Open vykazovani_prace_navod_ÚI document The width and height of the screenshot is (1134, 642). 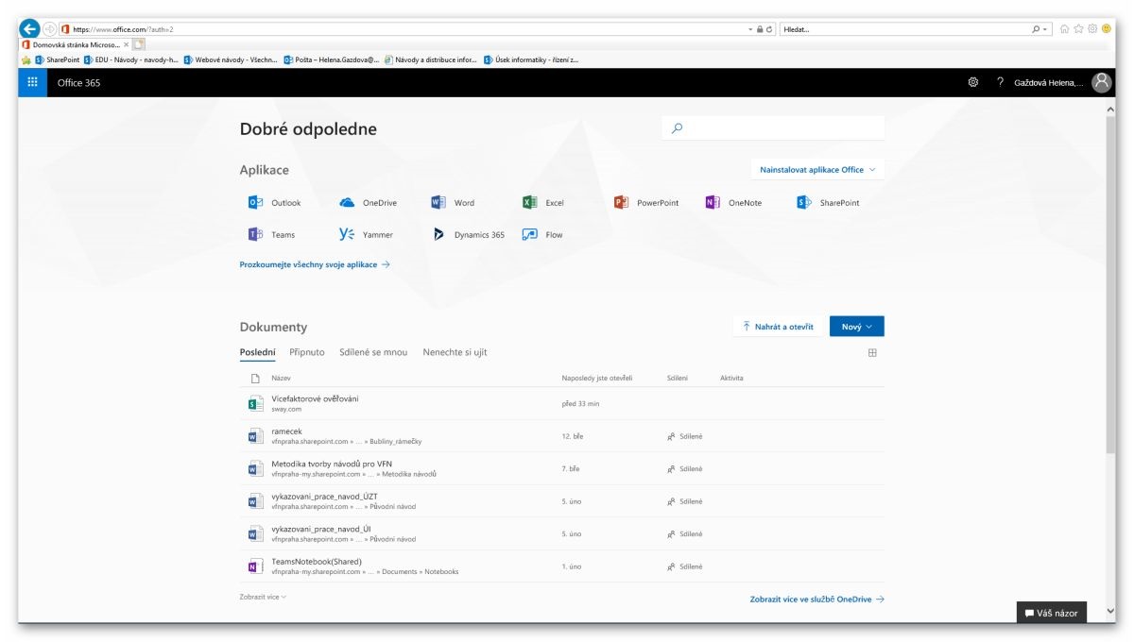321,529
